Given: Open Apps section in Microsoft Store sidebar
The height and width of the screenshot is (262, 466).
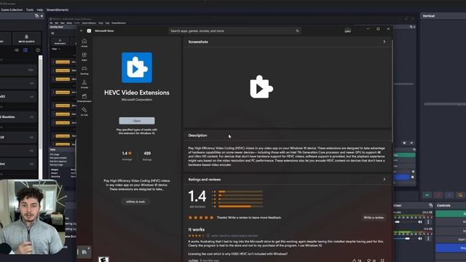Looking at the screenshot, I should coord(84,57).
